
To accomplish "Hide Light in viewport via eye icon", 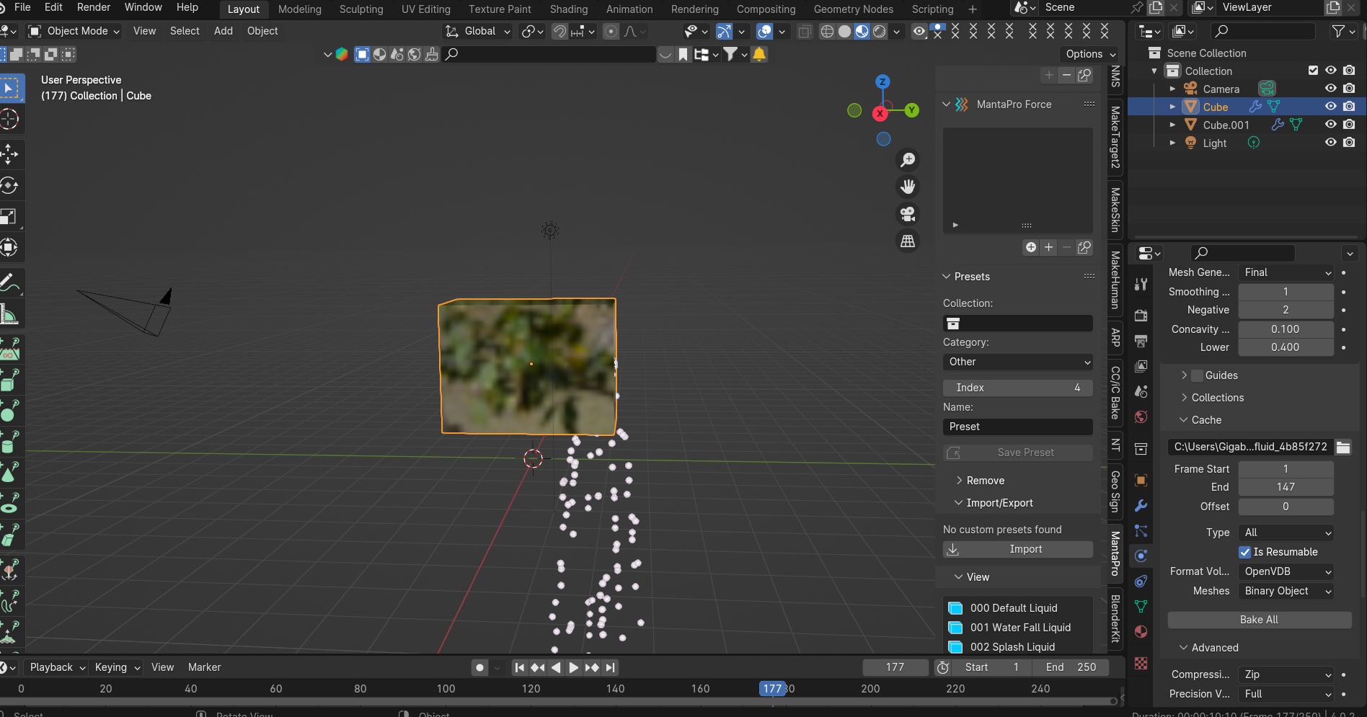I will tap(1331, 143).
